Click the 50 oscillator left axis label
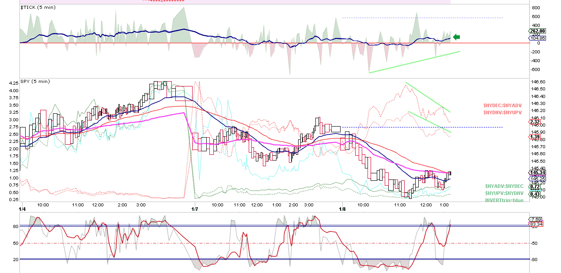The height and width of the screenshot is (273, 561). click(15, 243)
